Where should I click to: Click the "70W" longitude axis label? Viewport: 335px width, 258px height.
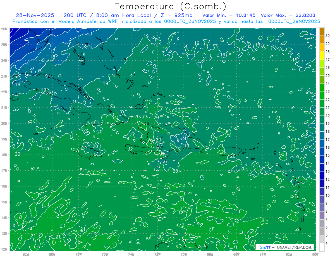184,254
